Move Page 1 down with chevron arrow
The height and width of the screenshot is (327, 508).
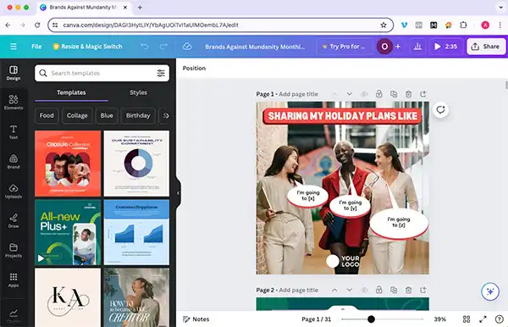[349, 94]
